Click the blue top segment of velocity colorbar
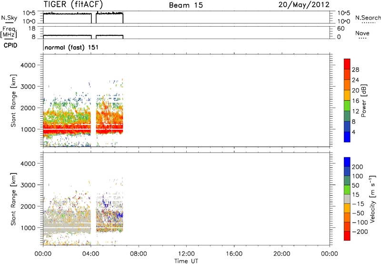This screenshot has width=381, height=264. (x=347, y=162)
